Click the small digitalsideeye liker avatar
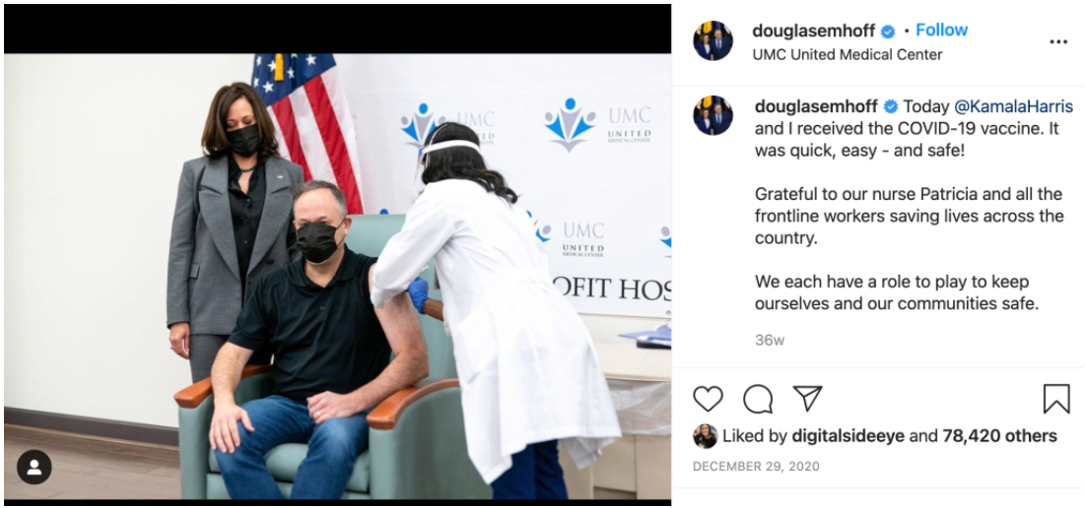The image size is (1086, 508). click(705, 436)
